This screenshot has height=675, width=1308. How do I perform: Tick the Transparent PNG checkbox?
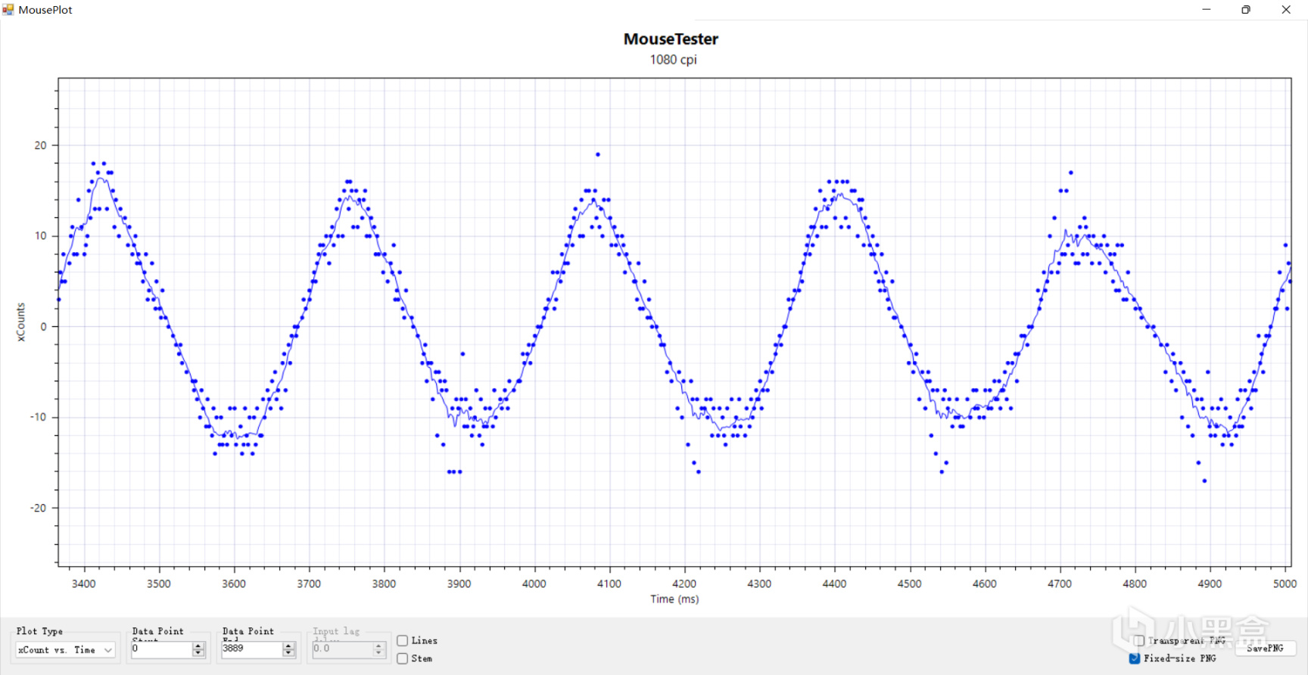coord(1138,641)
